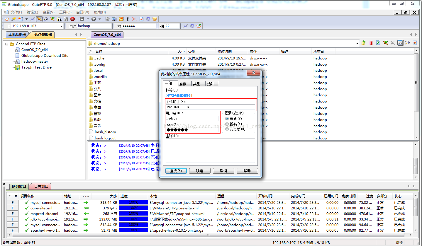Click the 帮助 button in the dialog
The image size is (422, 246).
[247, 171]
